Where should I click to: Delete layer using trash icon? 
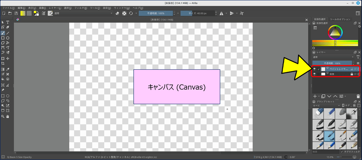coord(358,96)
